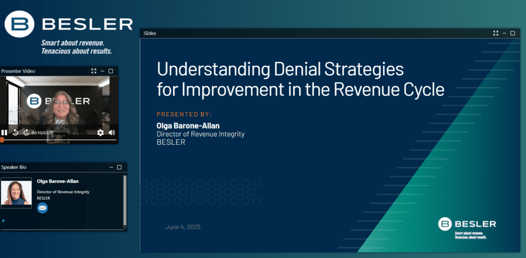
Task: Minimize the Speaker Bio panel
Action: (x=111, y=167)
